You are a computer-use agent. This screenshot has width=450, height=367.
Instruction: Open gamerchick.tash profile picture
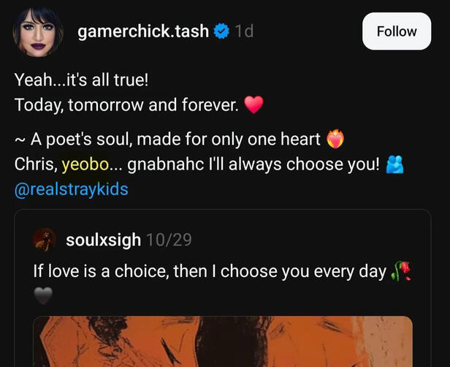click(38, 31)
